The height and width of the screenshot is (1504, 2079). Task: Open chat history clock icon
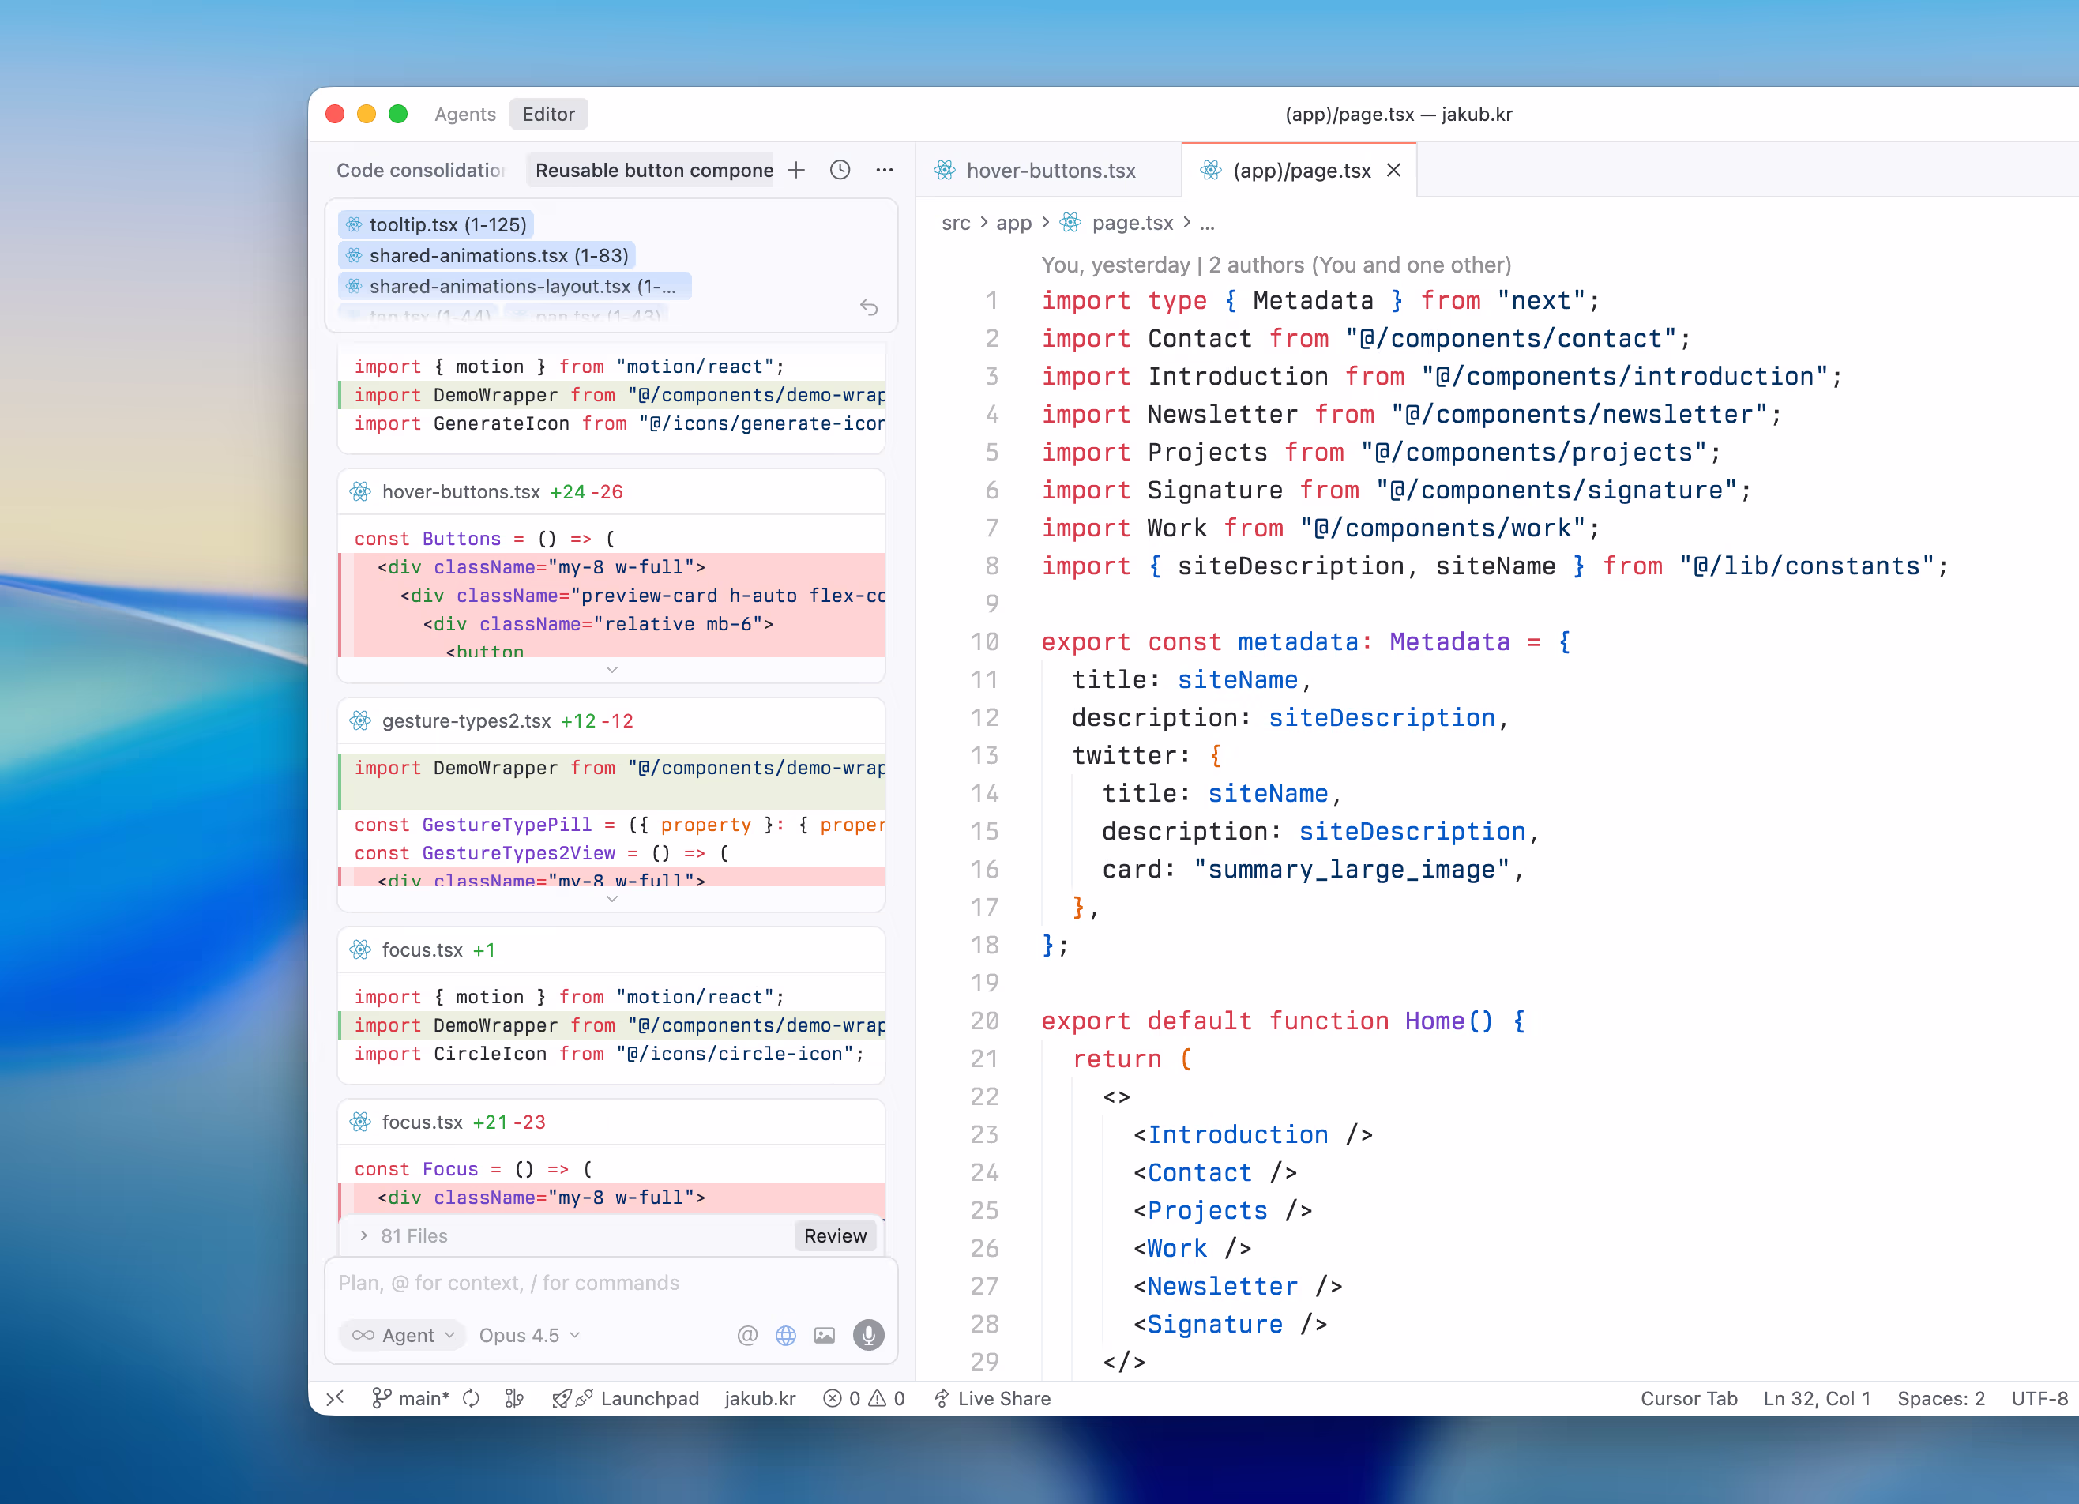[x=840, y=170]
